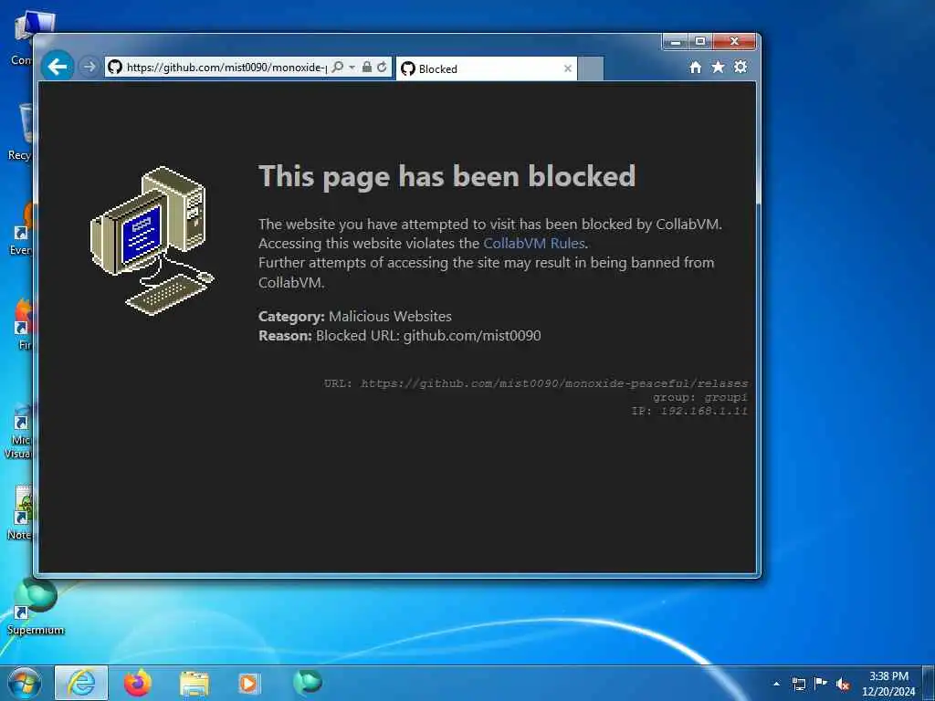Close the Blocked tab
The height and width of the screenshot is (701, 935).
pos(568,68)
